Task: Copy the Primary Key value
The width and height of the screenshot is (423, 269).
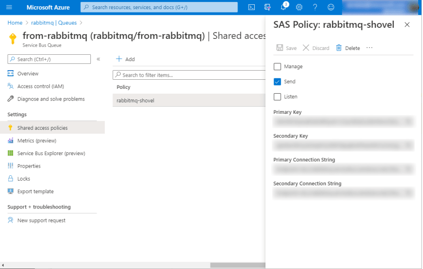Action: coord(408,122)
